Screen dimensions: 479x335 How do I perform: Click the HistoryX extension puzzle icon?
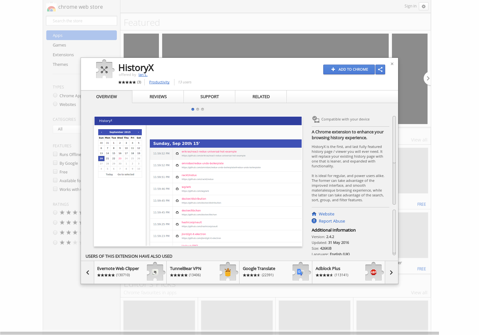click(x=105, y=69)
